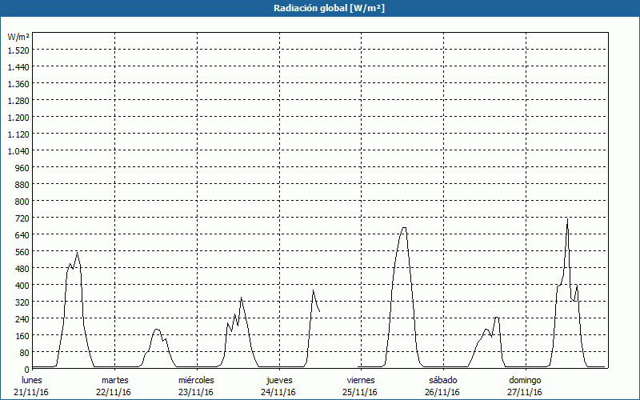Select the 24/11/16 date label
The image size is (640, 400).
tap(278, 392)
